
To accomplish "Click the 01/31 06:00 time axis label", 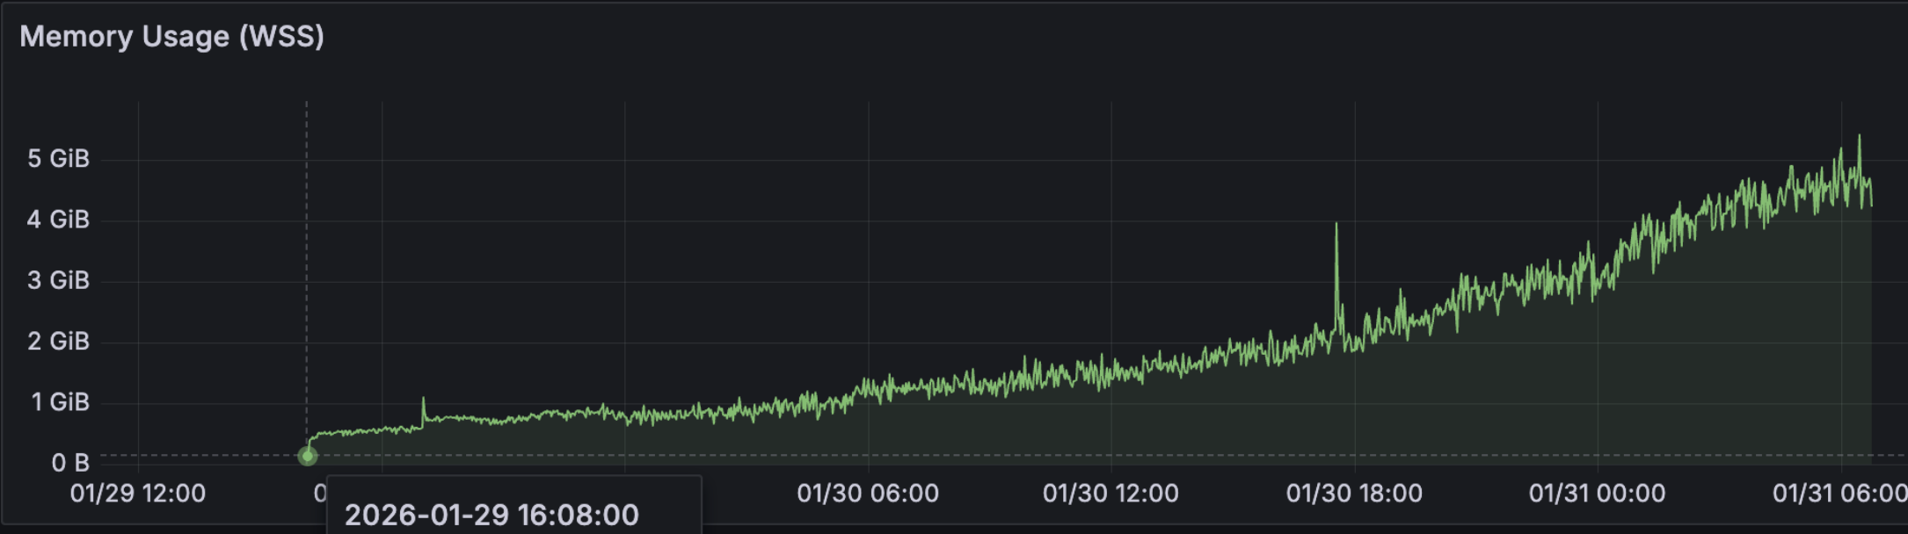I will pos(1839,494).
